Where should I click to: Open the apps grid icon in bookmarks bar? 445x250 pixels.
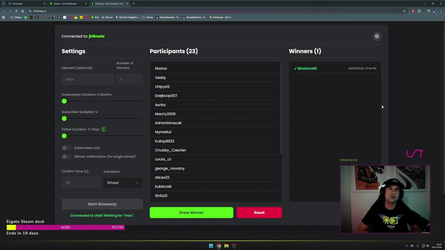[x=3, y=17]
